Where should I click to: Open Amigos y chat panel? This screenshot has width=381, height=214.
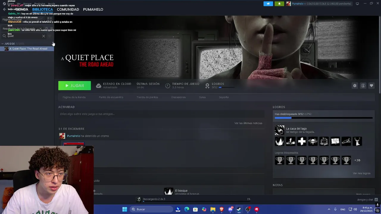pyautogui.click(x=367, y=200)
